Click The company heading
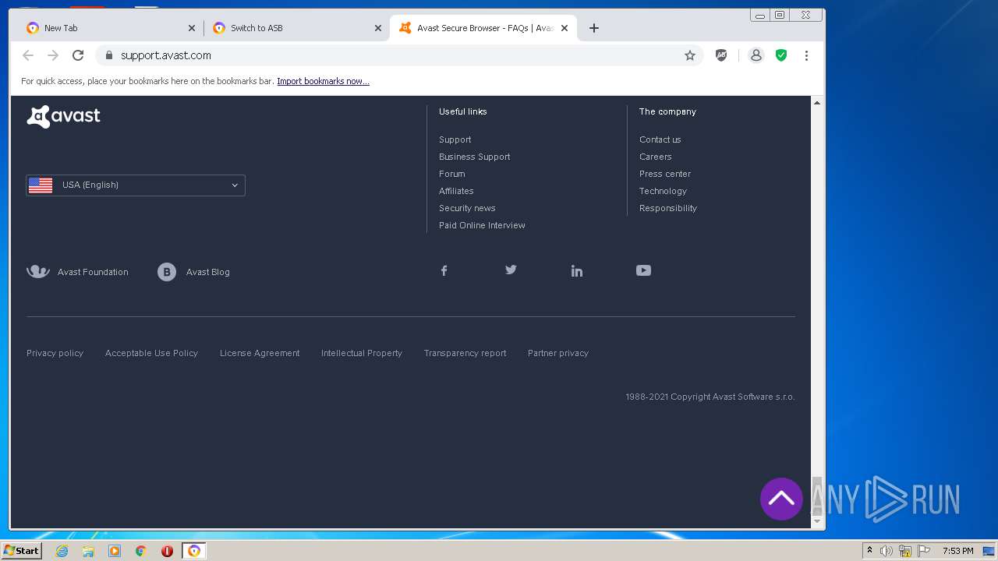The image size is (998, 561). tap(667, 111)
